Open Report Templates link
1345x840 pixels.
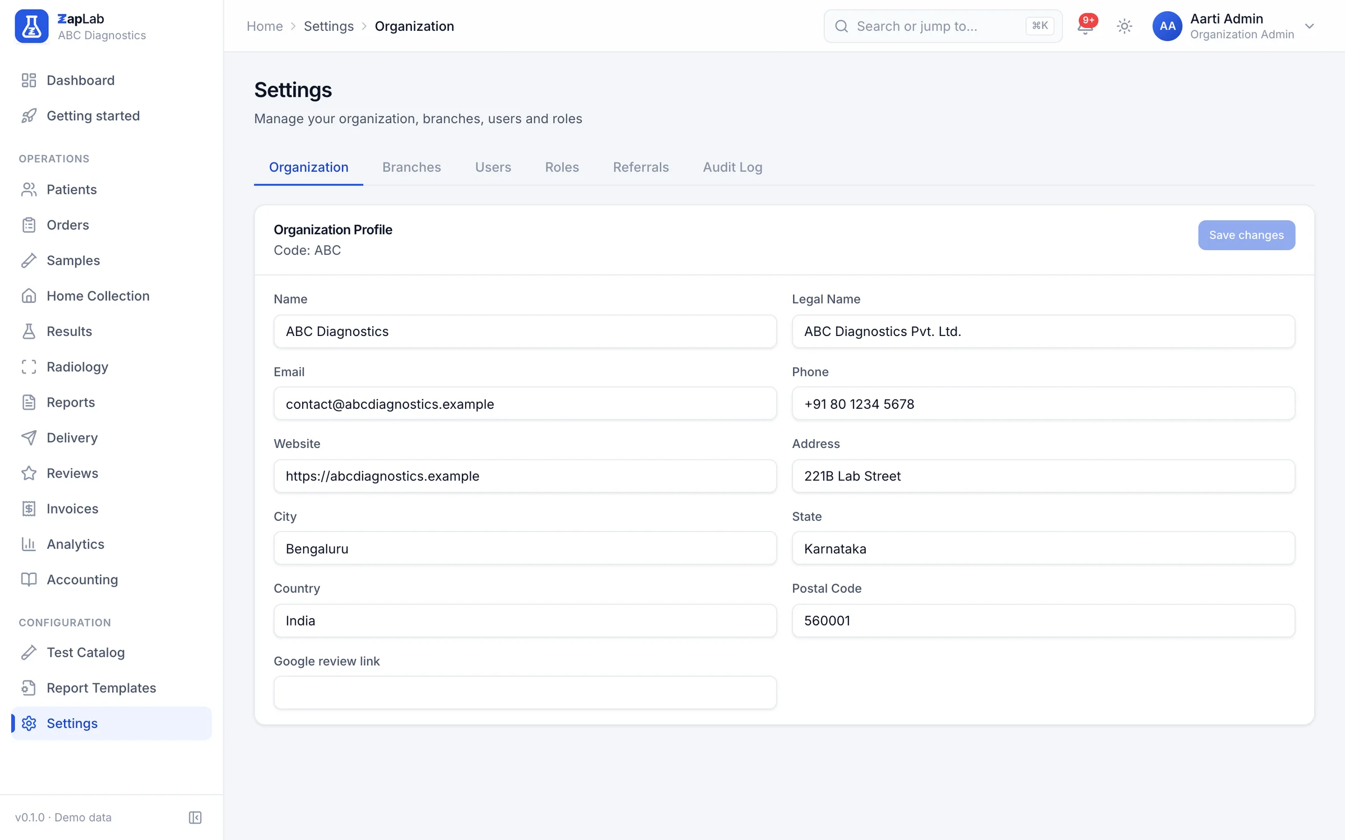coord(112,688)
